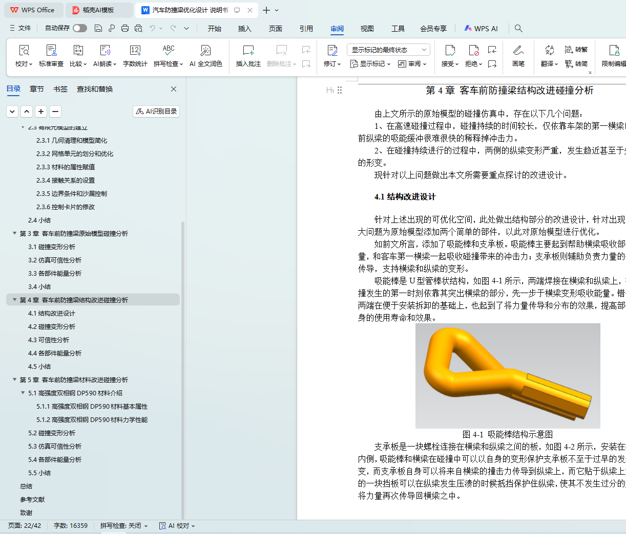Click the print icon in quick access bar
This screenshot has width=626, height=534.
125,29
